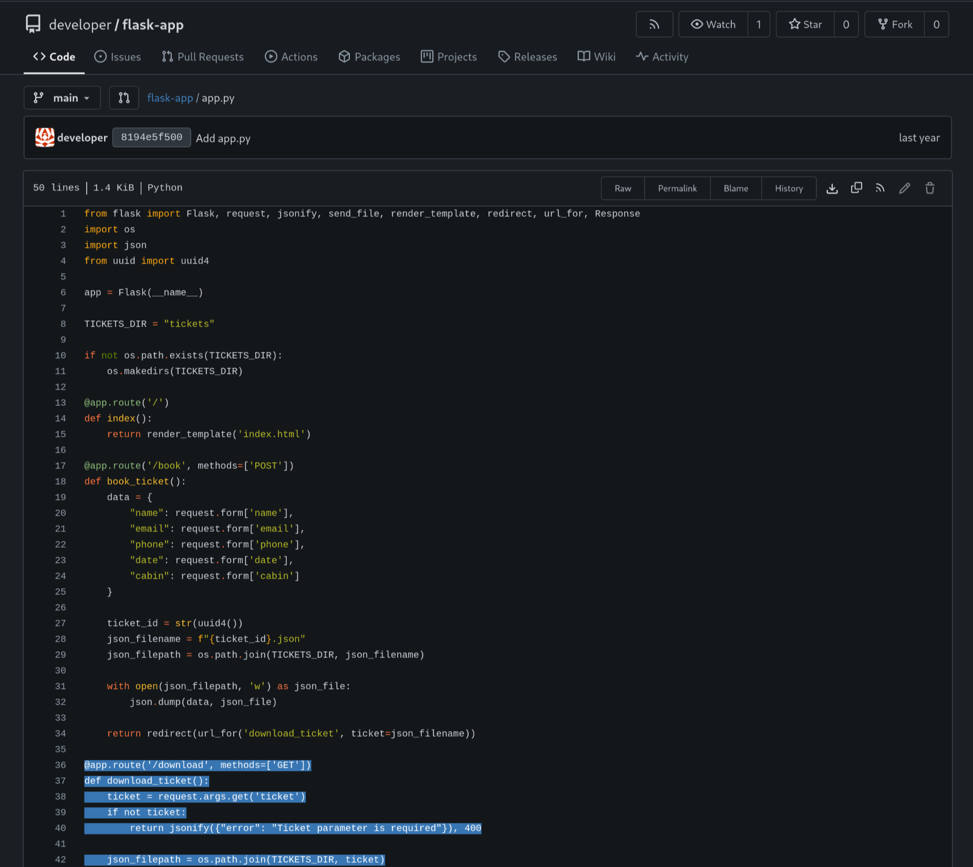Open the repository RSS feed icon
Viewport: 973px width, 867px height.
click(x=654, y=24)
